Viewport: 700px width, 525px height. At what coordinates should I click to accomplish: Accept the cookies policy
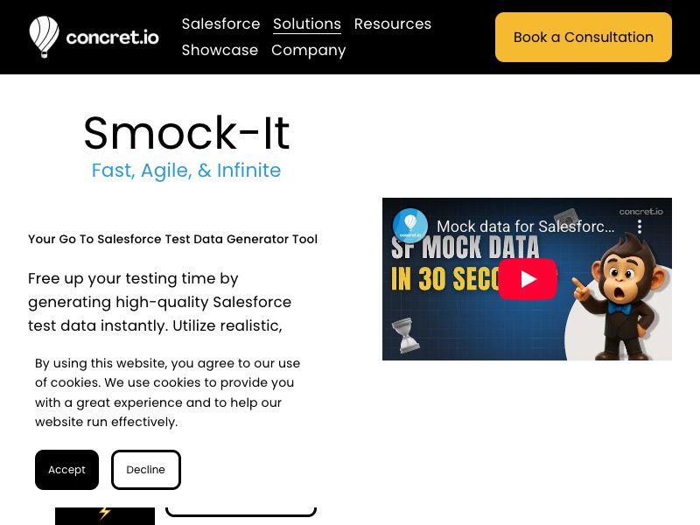(x=66, y=470)
